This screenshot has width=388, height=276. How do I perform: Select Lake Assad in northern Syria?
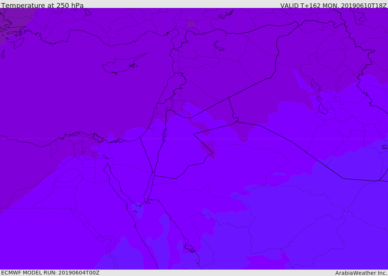coord(218,46)
